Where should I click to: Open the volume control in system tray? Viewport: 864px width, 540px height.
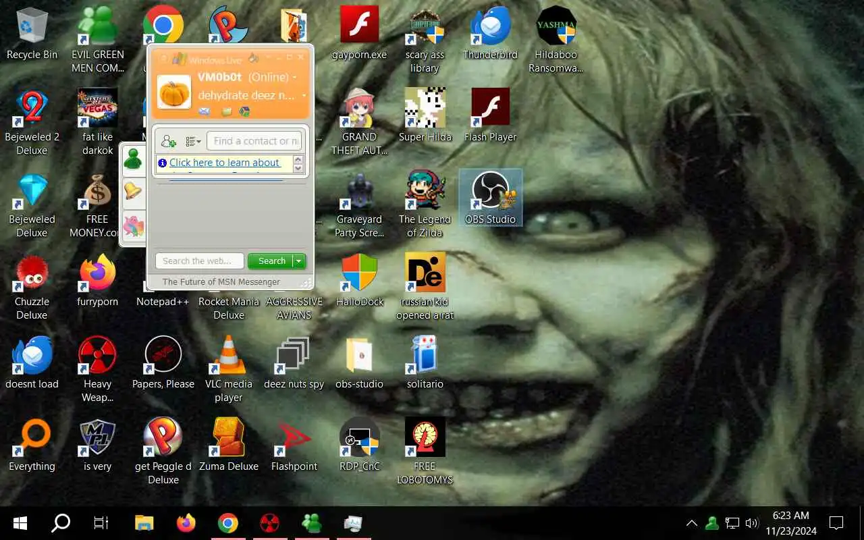coord(752,523)
